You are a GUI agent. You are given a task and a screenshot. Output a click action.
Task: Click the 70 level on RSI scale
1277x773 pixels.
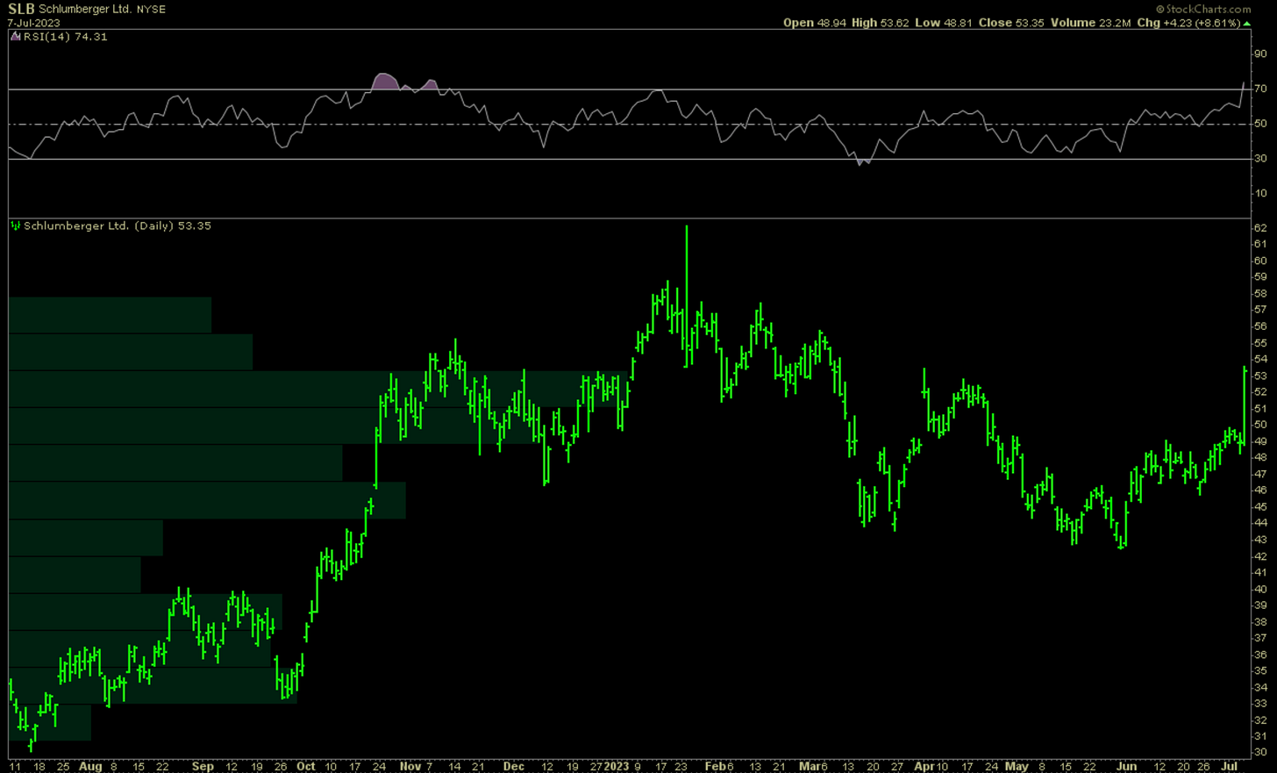pos(1260,89)
